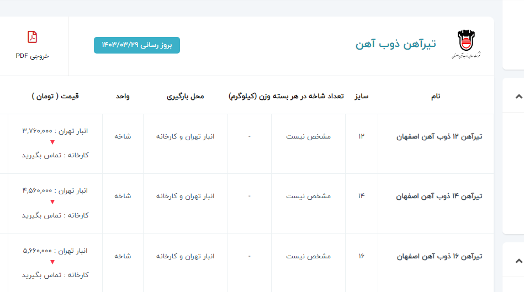Click the محل بارگیری column header
Screen dimensions: 524x292
(x=186, y=96)
